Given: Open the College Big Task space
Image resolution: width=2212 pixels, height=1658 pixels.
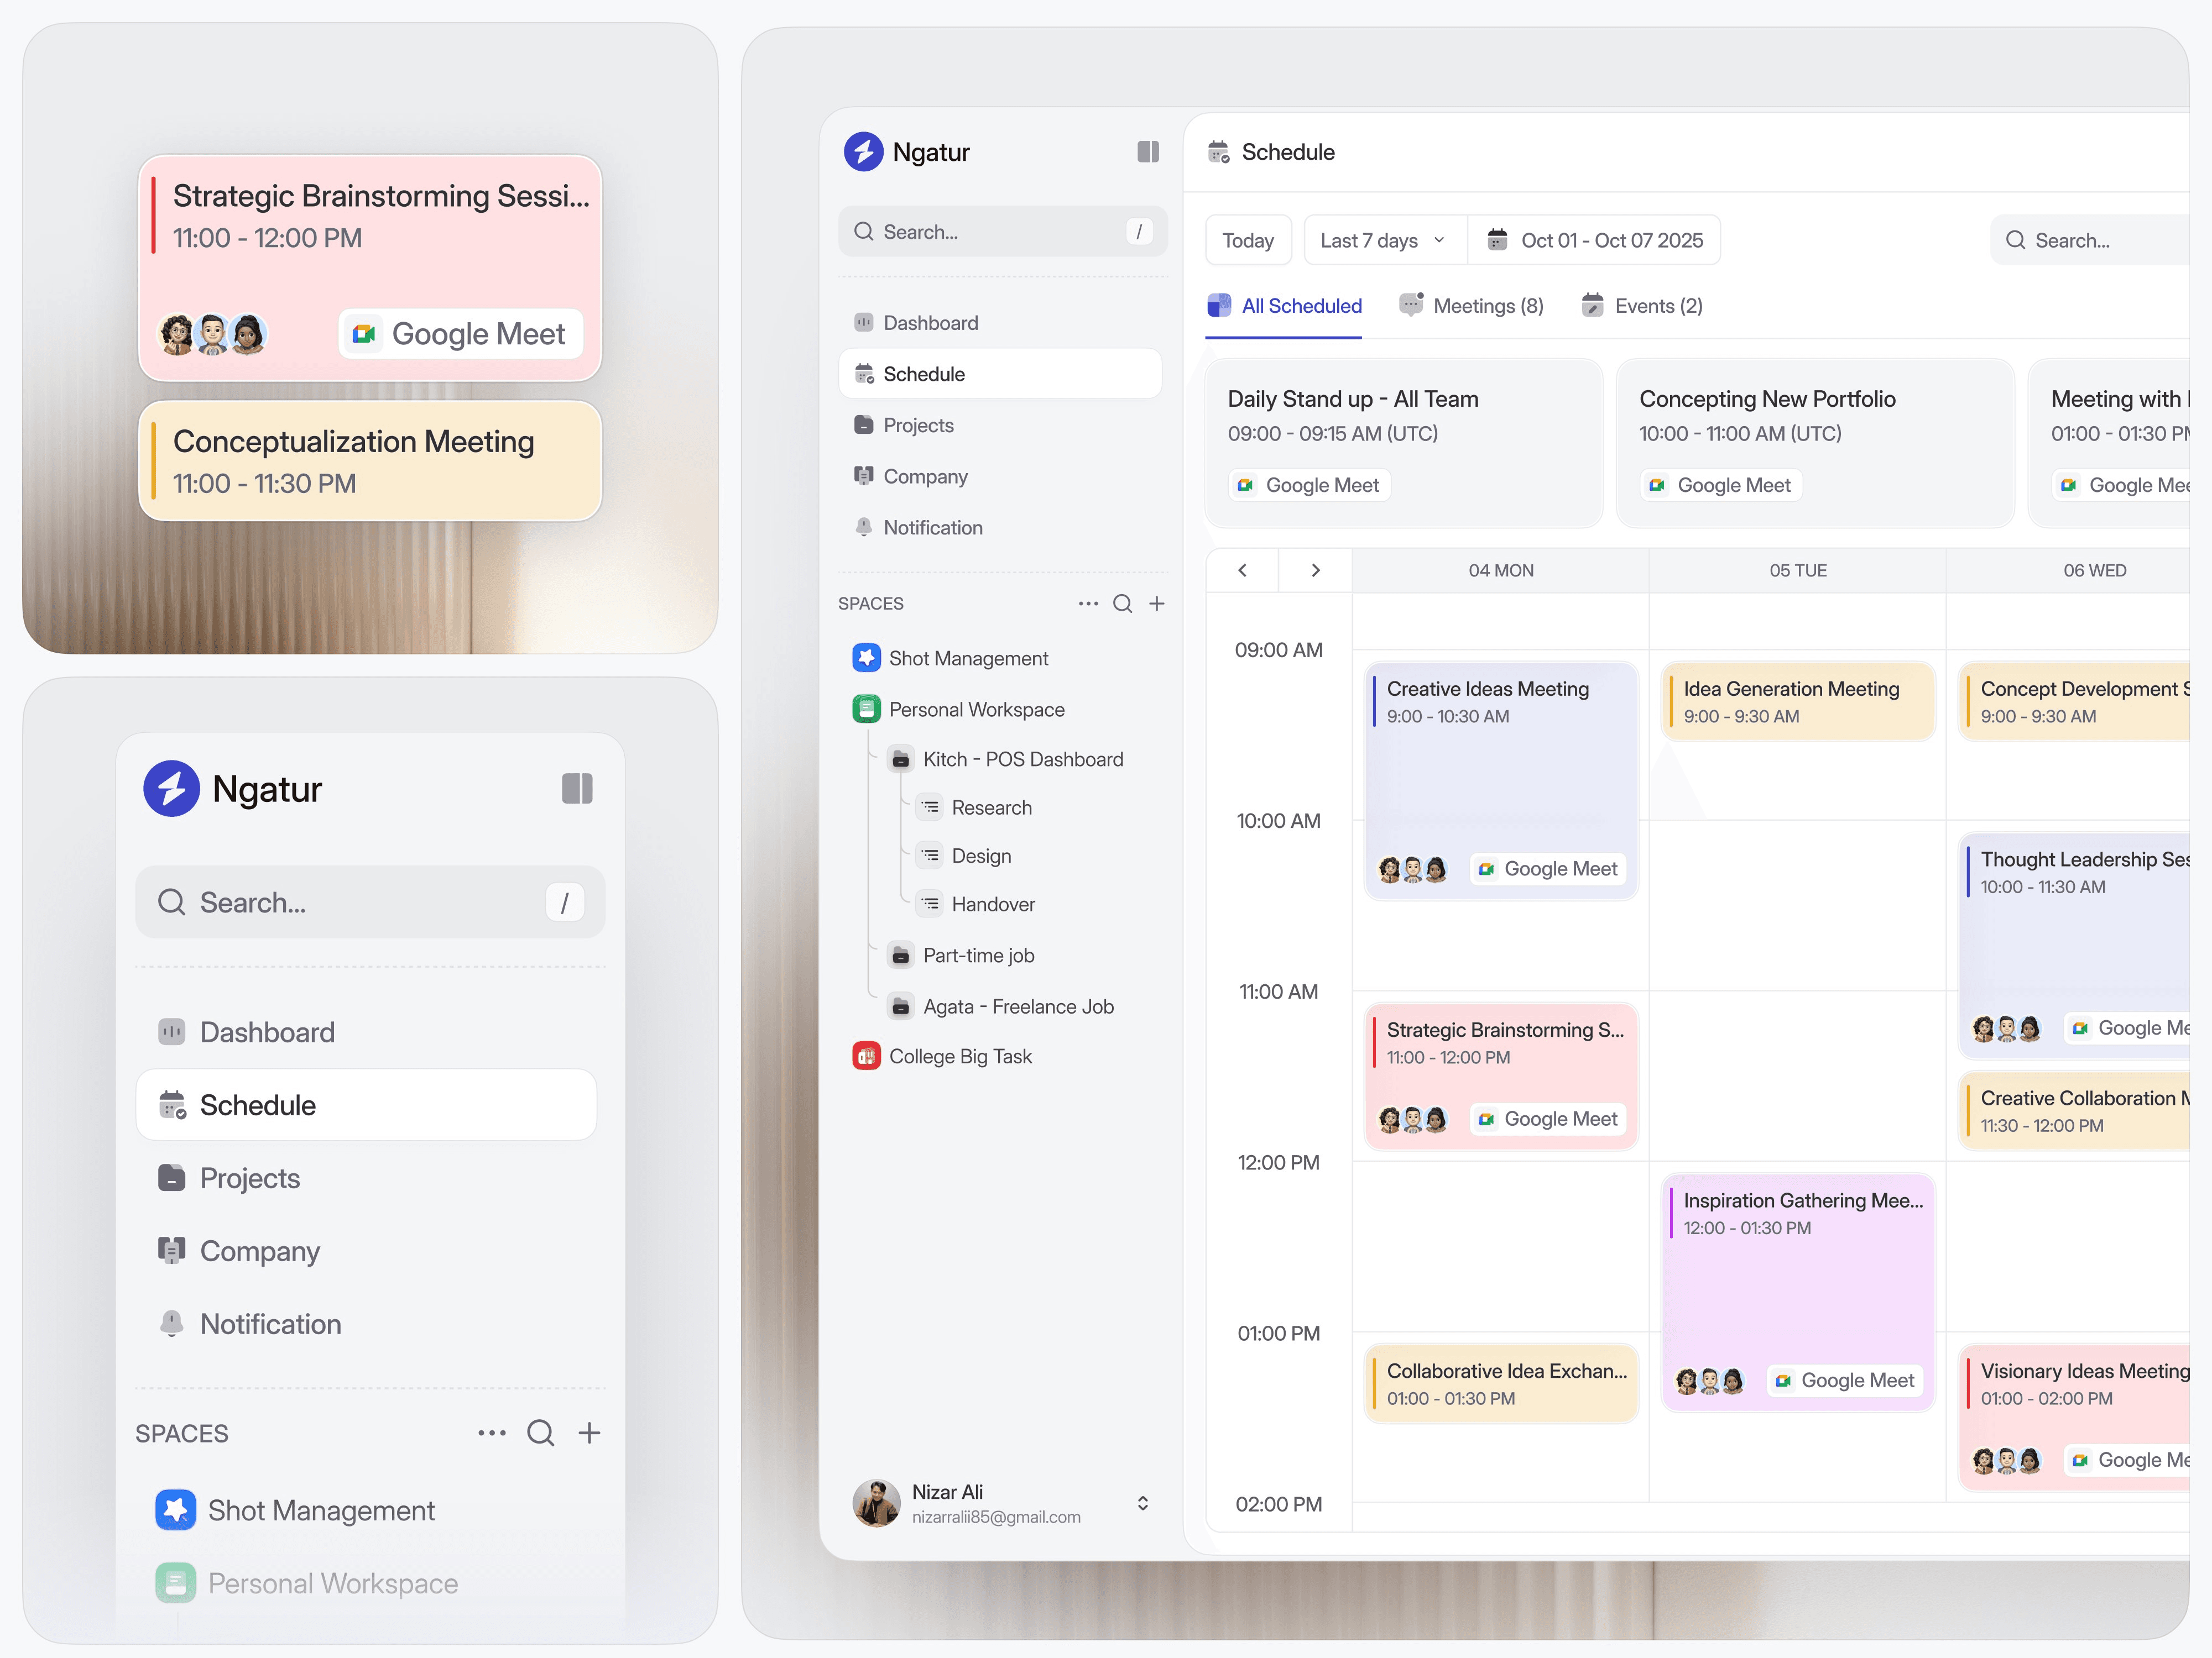Looking at the screenshot, I should pyautogui.click(x=960, y=1056).
